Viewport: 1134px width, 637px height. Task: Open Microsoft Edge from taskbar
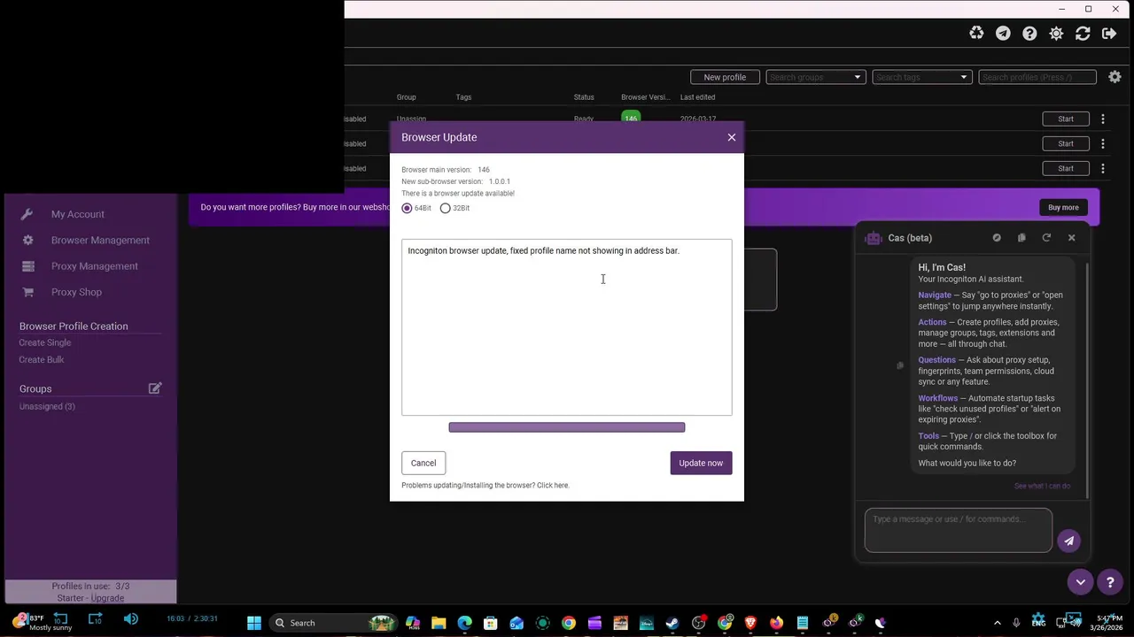pos(465,623)
